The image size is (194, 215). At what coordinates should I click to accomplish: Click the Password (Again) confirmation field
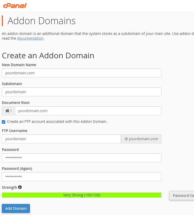pos(81,176)
